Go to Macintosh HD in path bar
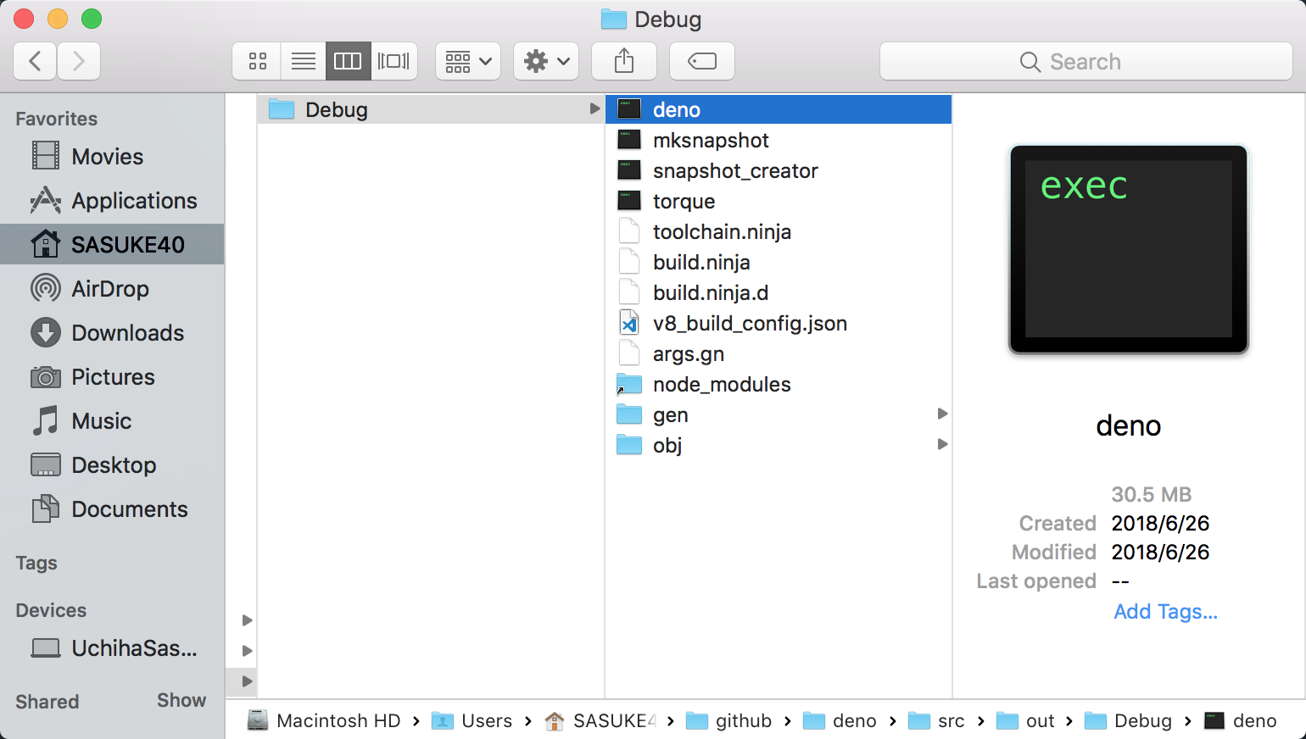 click(324, 720)
